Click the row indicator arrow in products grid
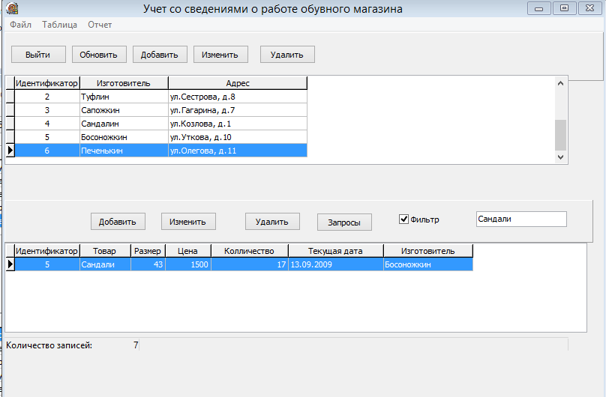The height and width of the screenshot is (397, 606). (x=10, y=264)
